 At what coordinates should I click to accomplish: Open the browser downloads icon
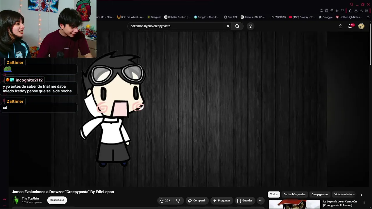click(361, 11)
